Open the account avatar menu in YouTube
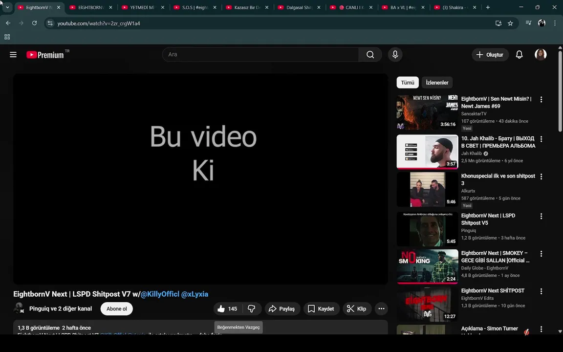Screen dimensions: 563x352 point(541,55)
